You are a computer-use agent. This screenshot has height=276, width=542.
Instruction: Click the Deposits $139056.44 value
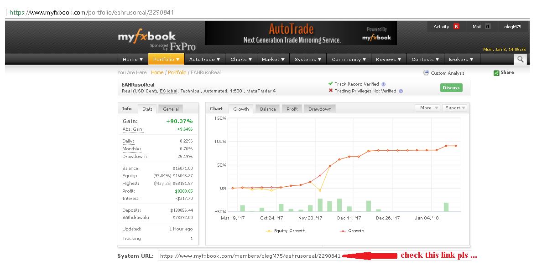pos(182,210)
